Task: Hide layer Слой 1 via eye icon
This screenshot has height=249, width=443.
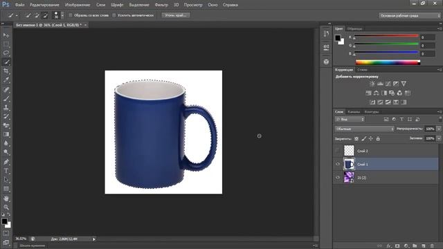Action: tap(338, 164)
